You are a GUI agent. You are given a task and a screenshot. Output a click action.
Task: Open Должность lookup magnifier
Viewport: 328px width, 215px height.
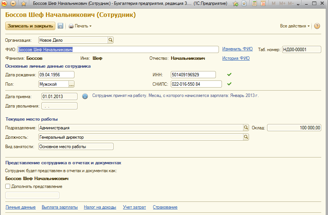click(x=246, y=137)
